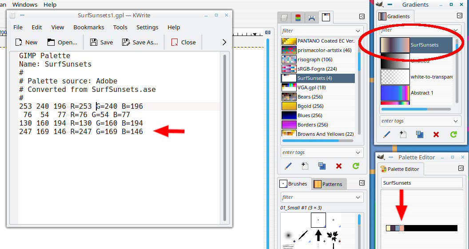The width and height of the screenshot is (469, 249).
Task: Select the risograph (106) palette
Action: pos(318,59)
